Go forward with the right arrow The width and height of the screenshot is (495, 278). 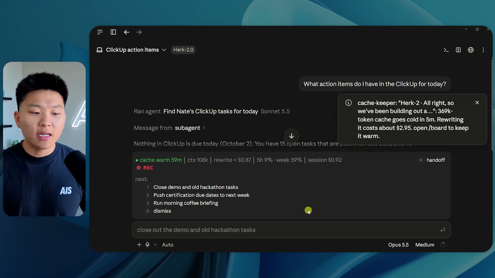[139, 32]
